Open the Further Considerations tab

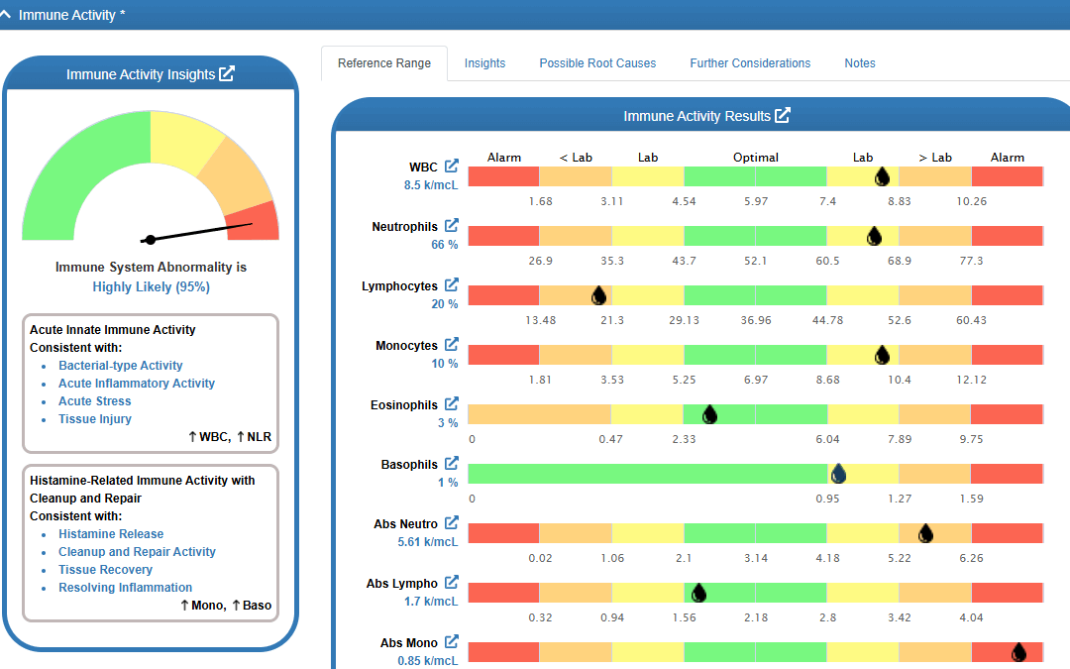[x=750, y=62]
